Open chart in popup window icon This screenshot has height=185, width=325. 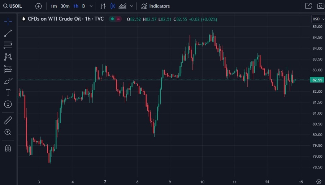(308, 6)
